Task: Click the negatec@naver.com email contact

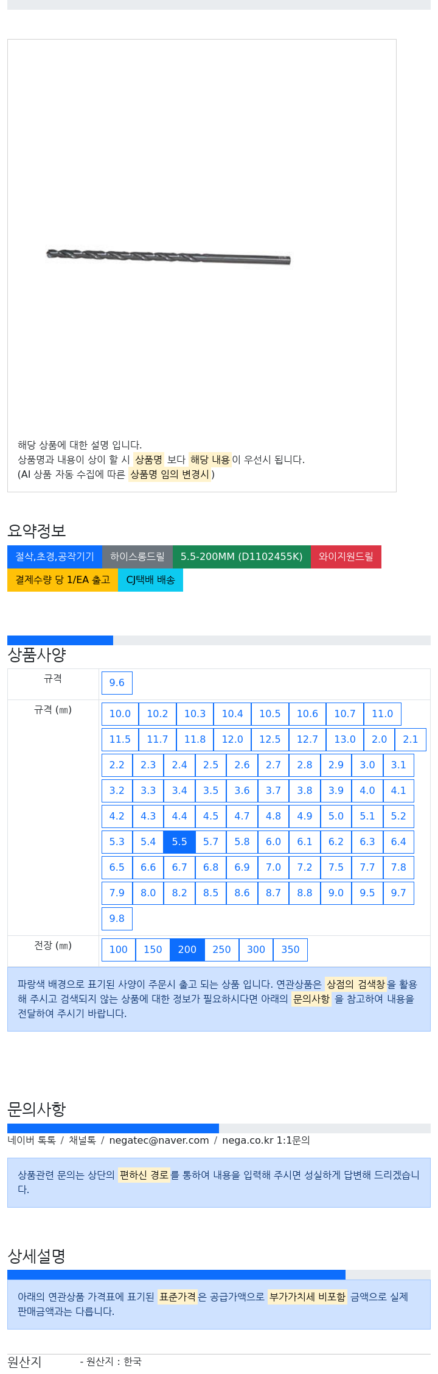Action: tap(159, 1141)
